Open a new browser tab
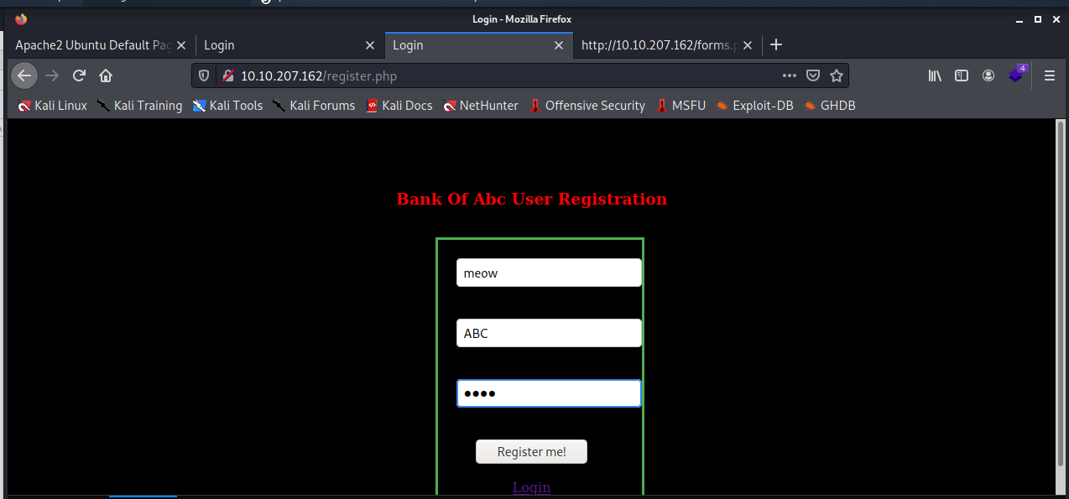Viewport: 1069px width, 499px height. click(776, 44)
